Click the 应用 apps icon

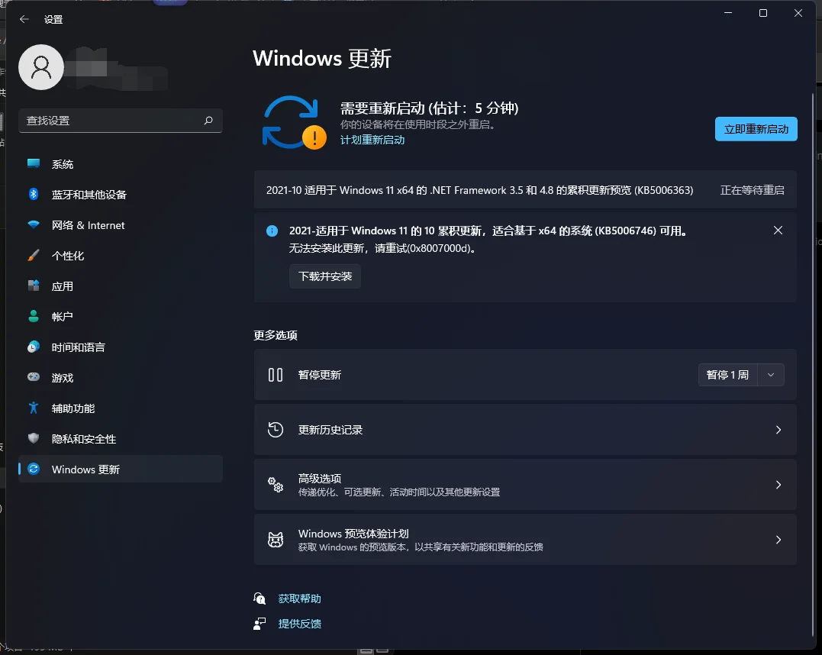(x=34, y=286)
